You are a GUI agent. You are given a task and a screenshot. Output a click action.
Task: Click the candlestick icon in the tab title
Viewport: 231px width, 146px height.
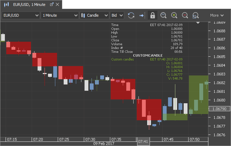click(x=6, y=5)
